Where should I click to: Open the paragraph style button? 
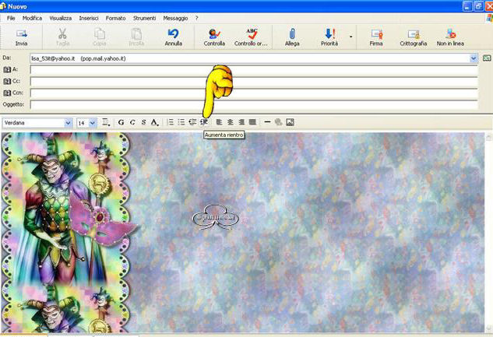[106, 122]
